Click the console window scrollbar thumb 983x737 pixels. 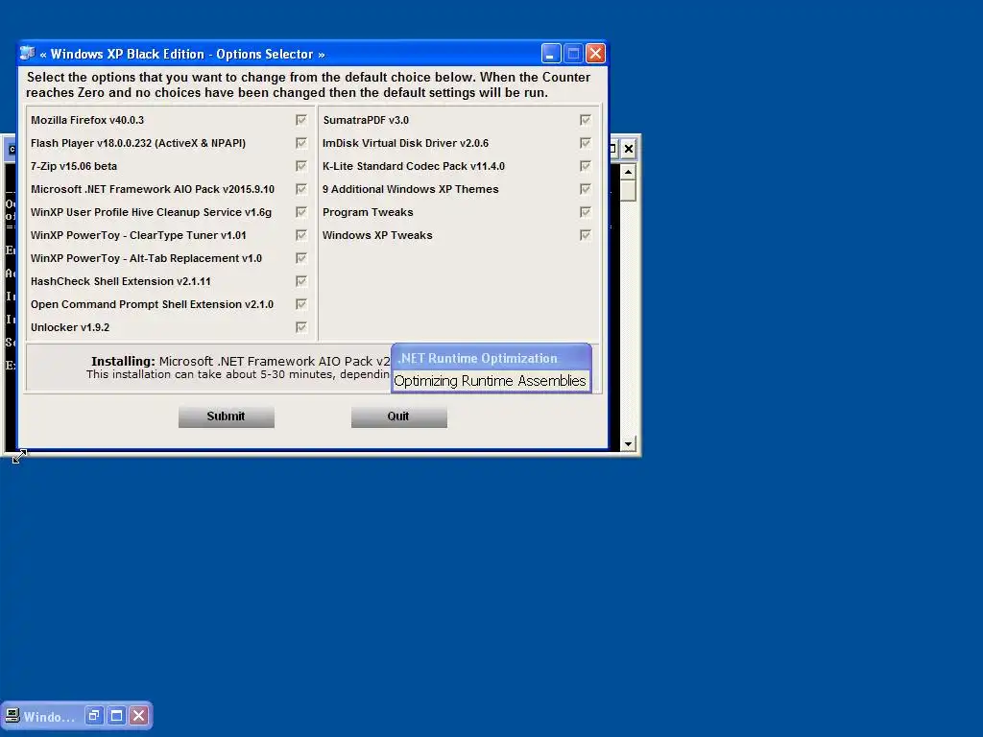[628, 191]
